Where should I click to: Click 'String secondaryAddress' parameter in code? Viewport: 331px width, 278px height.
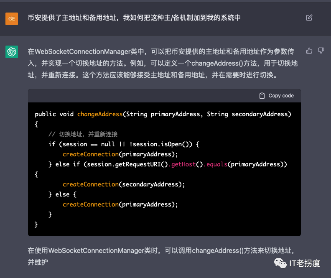(247, 114)
